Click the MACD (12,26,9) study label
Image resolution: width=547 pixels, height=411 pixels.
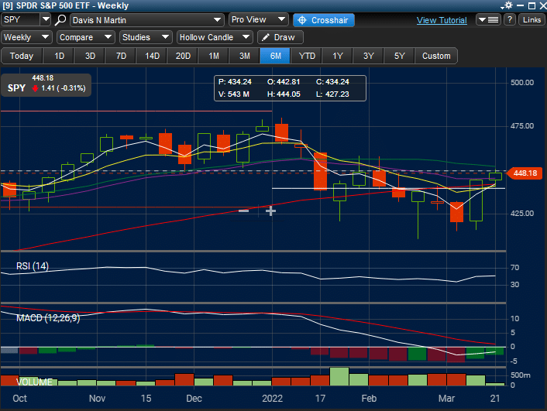point(48,318)
